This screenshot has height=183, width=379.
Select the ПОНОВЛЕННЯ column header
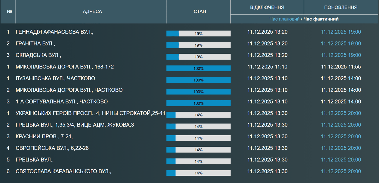point(341,7)
